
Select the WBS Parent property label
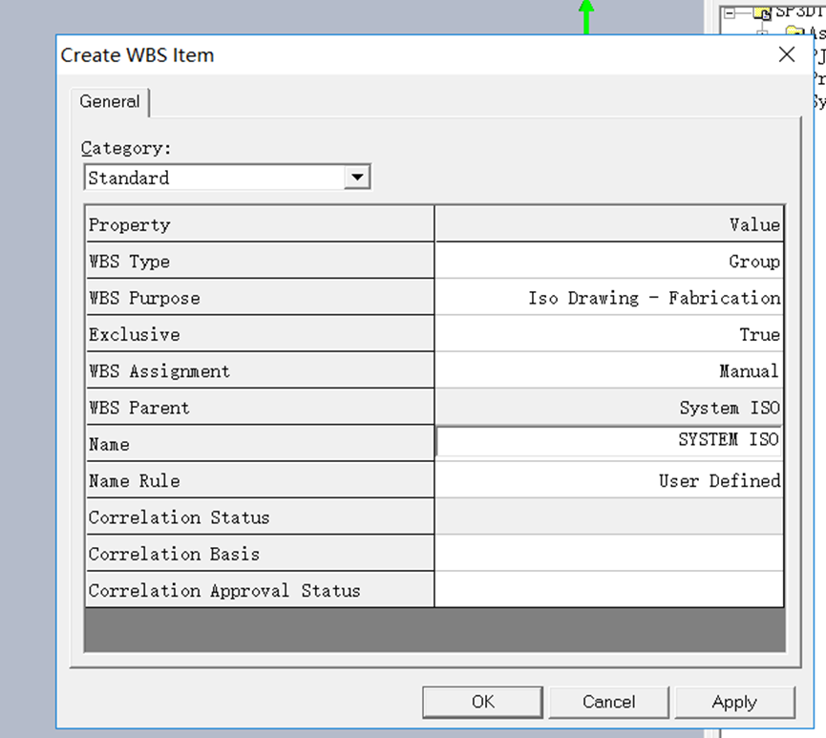(261, 408)
